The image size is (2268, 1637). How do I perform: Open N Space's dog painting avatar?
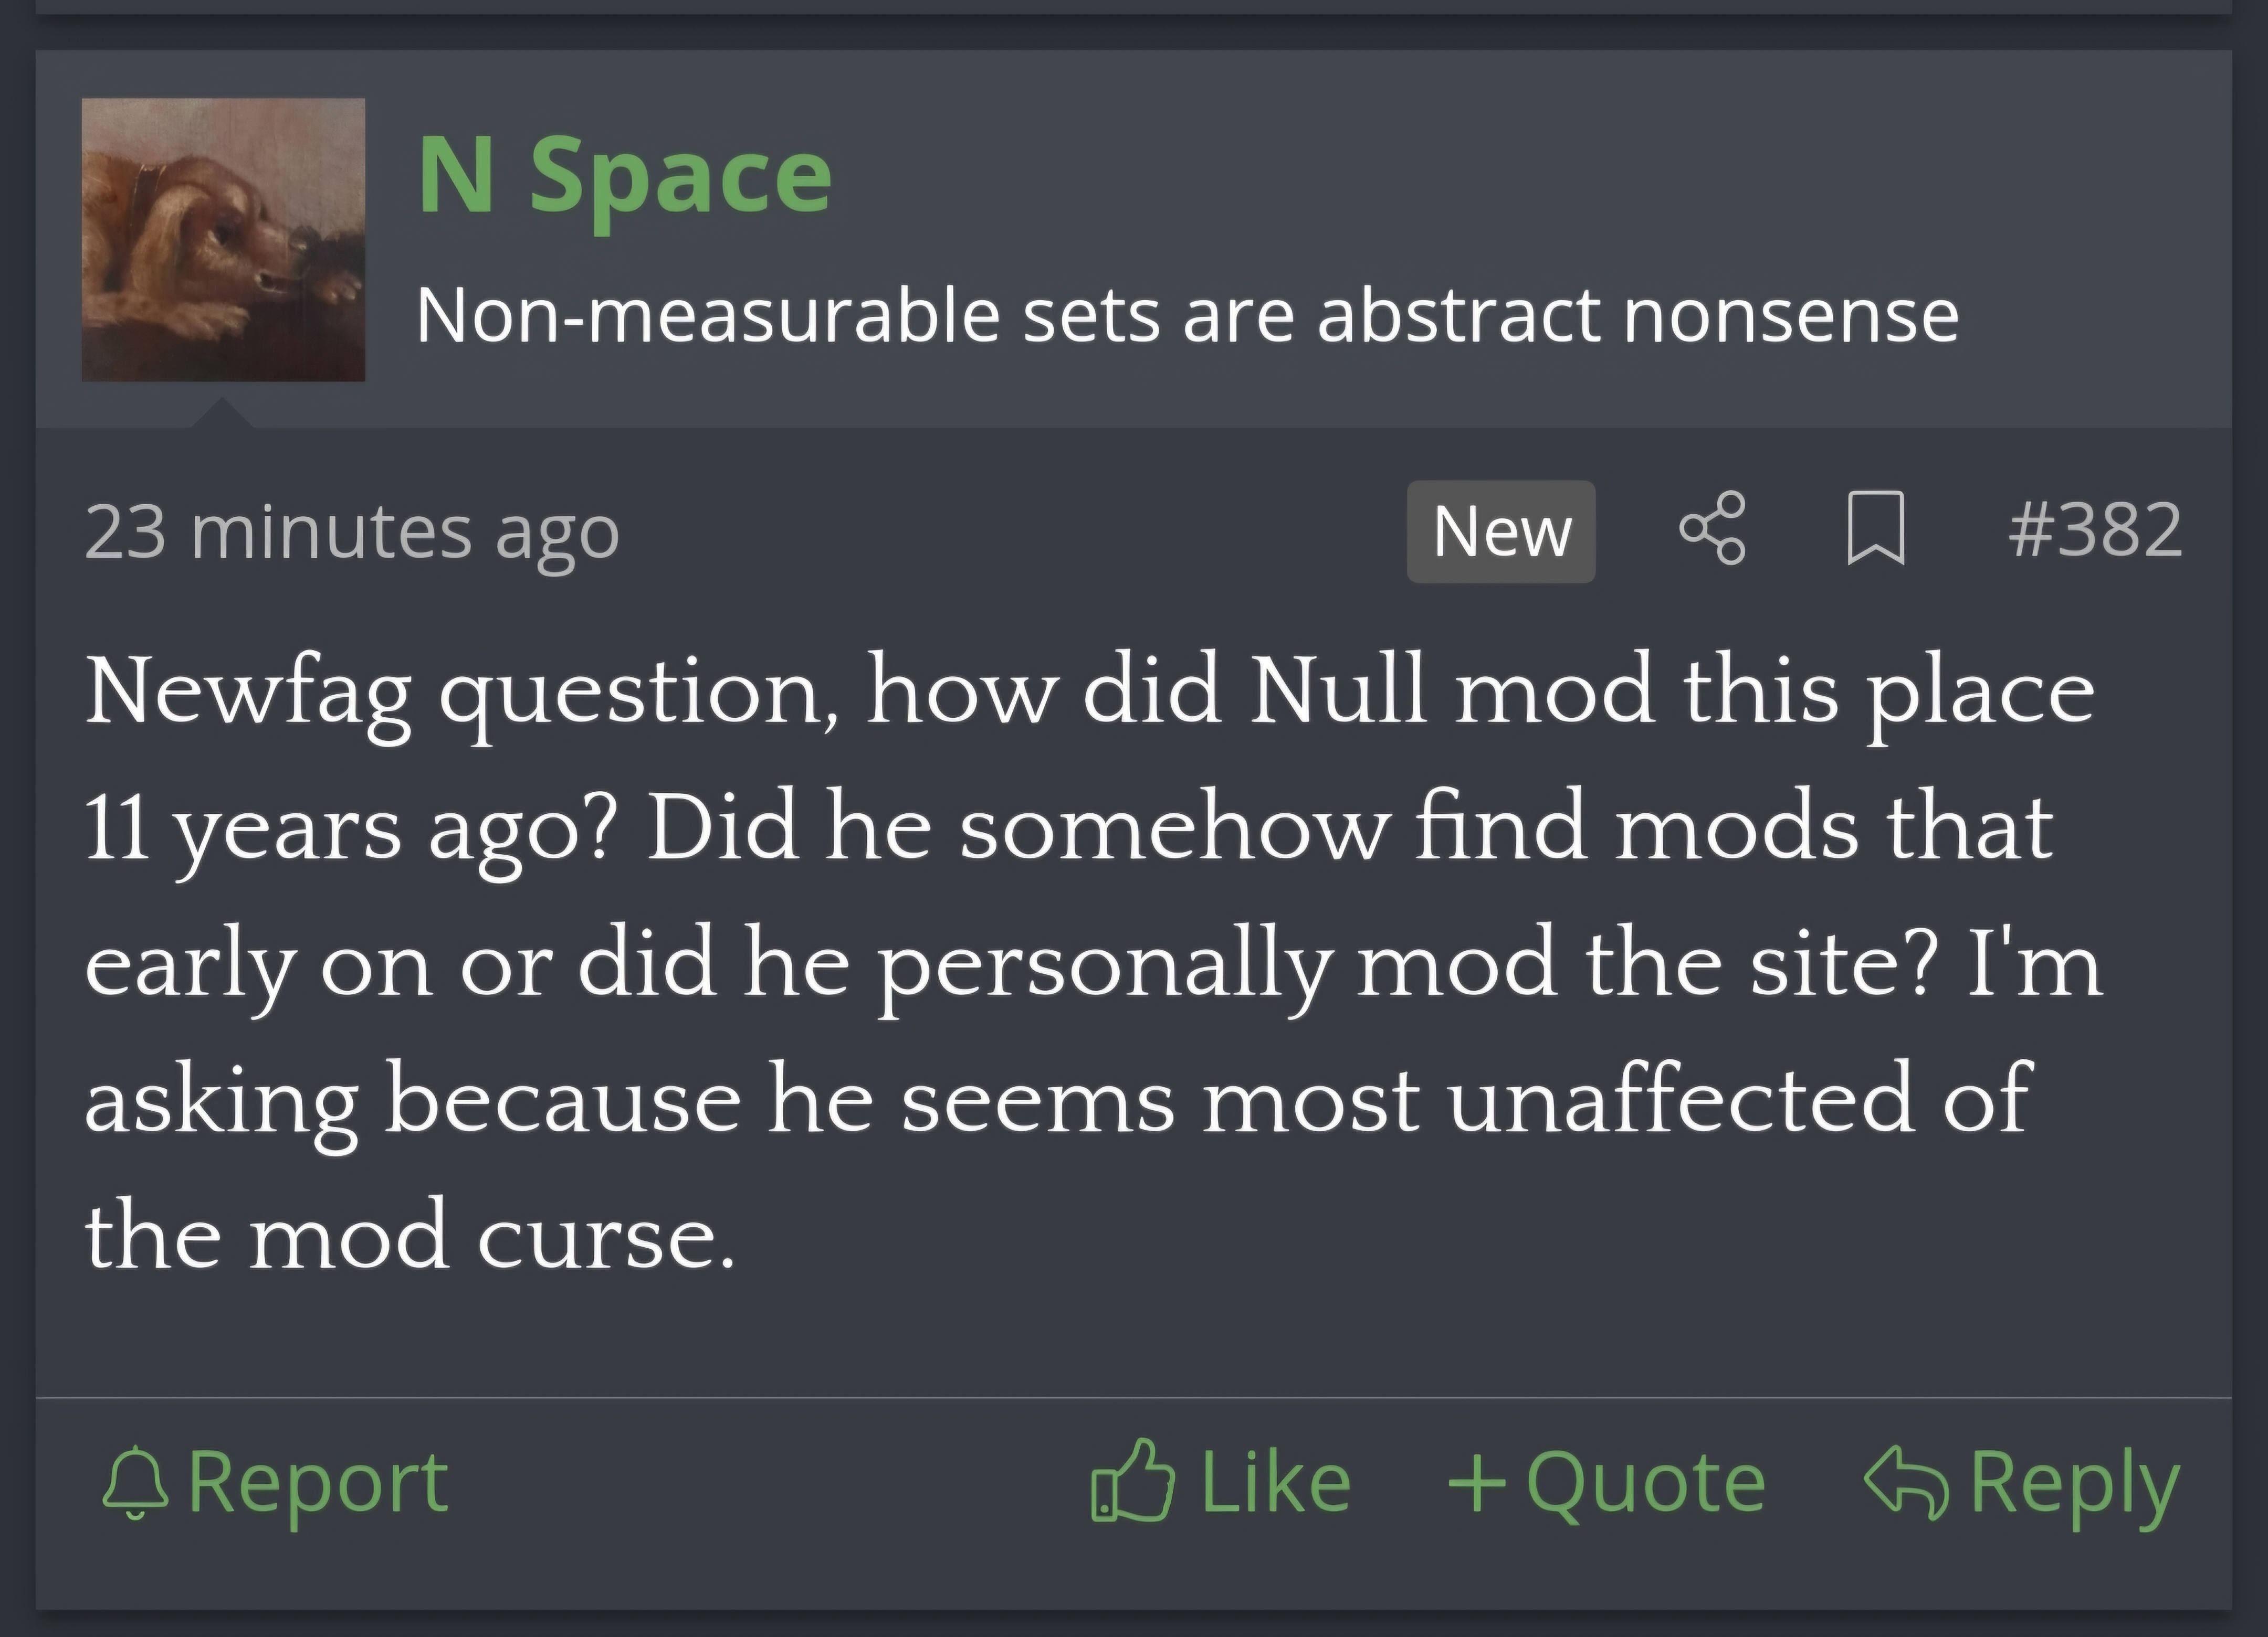coord(223,240)
